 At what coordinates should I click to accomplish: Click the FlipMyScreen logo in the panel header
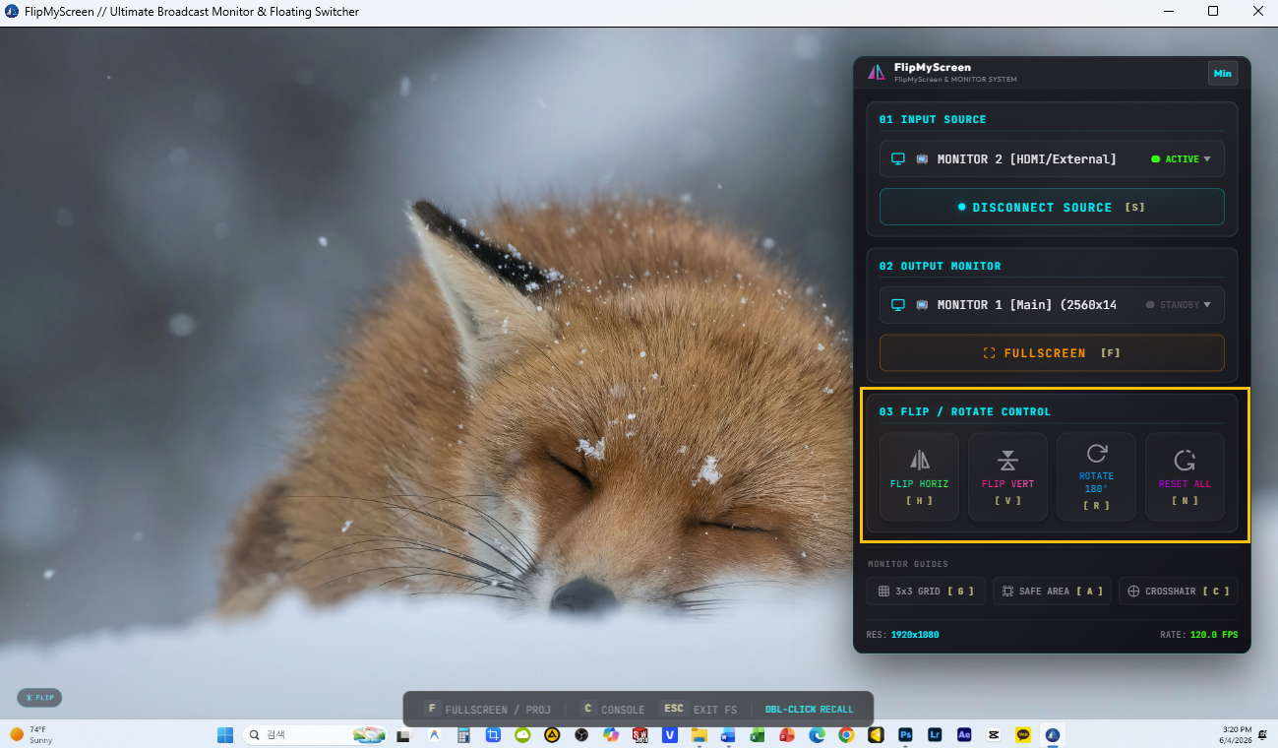click(877, 72)
